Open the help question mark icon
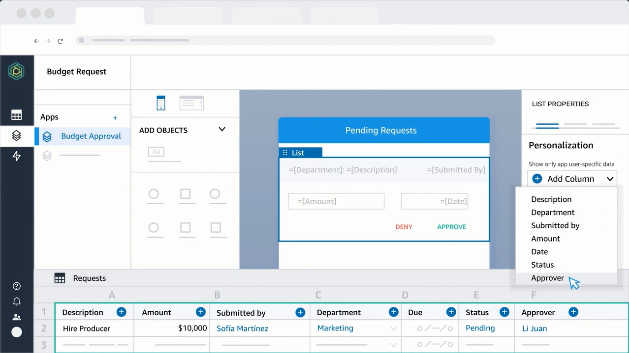 click(x=17, y=286)
